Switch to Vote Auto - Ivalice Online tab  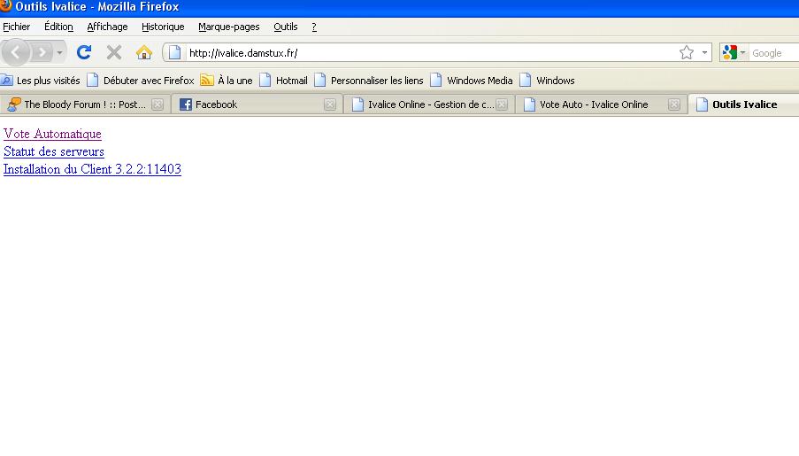pos(602,104)
